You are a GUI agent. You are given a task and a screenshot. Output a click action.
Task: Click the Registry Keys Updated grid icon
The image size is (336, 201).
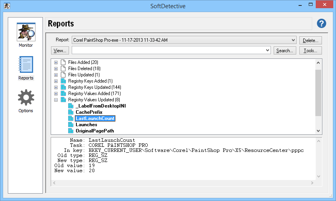click(x=63, y=87)
